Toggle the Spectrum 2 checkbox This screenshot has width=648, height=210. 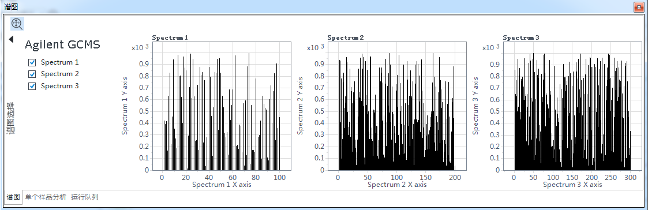coord(32,74)
